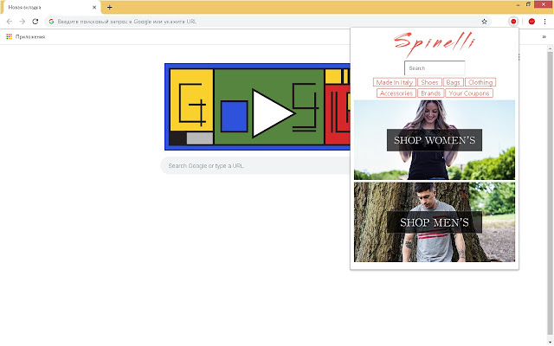Open Shoes category

coord(429,82)
